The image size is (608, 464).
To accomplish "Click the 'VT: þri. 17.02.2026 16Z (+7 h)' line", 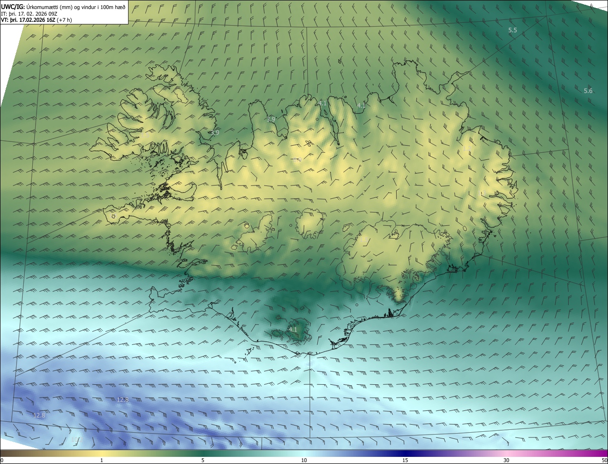I will [x=37, y=19].
